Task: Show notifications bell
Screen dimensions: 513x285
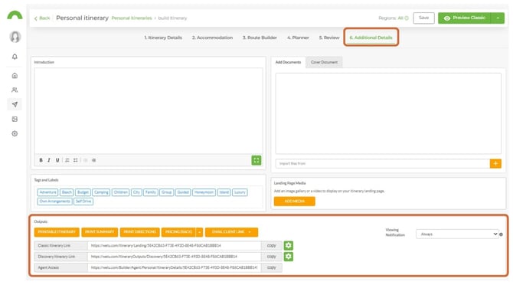Action: [x=15, y=57]
